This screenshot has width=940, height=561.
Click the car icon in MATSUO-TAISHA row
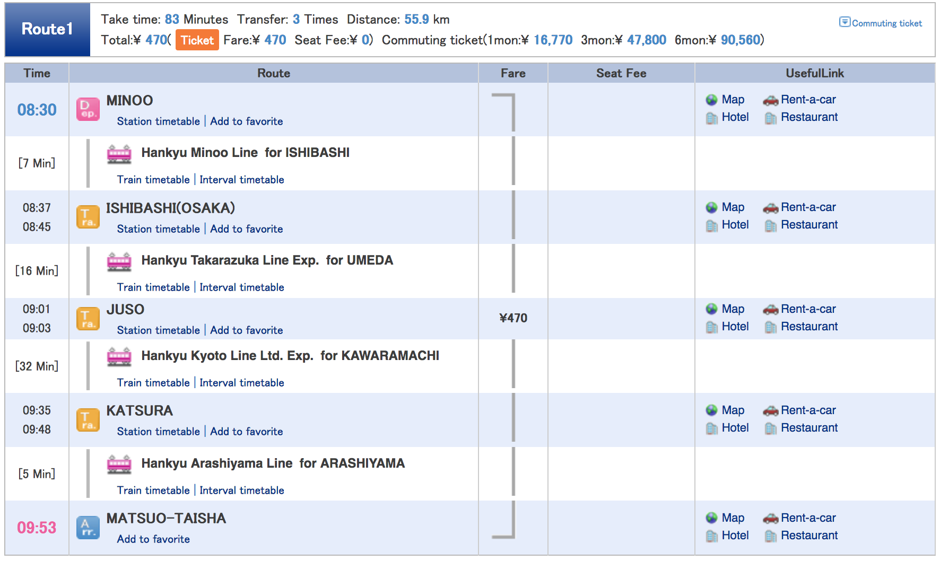(x=771, y=518)
